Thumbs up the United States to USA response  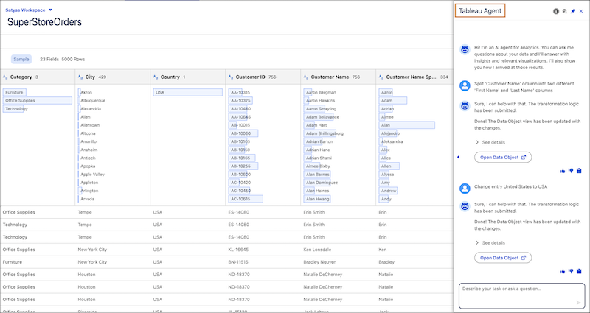point(563,271)
